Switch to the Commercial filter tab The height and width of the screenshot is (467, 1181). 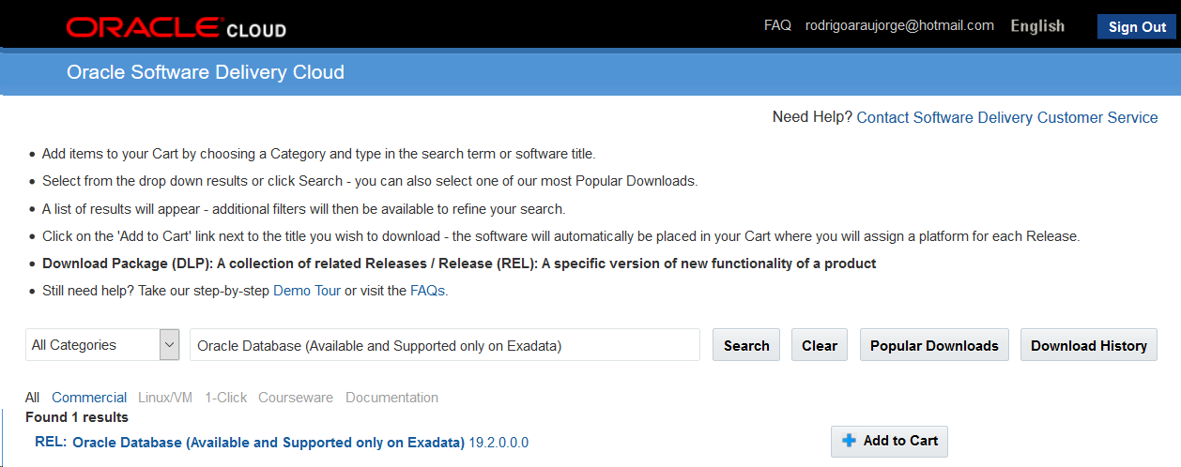pyautogui.click(x=89, y=398)
